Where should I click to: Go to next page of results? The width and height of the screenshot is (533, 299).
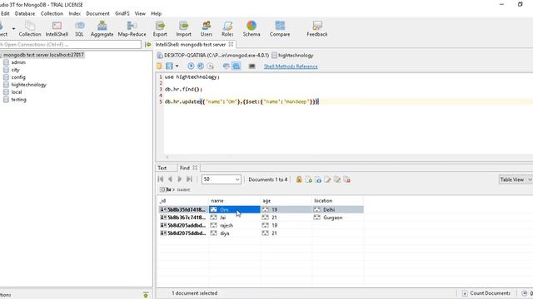(x=180, y=179)
